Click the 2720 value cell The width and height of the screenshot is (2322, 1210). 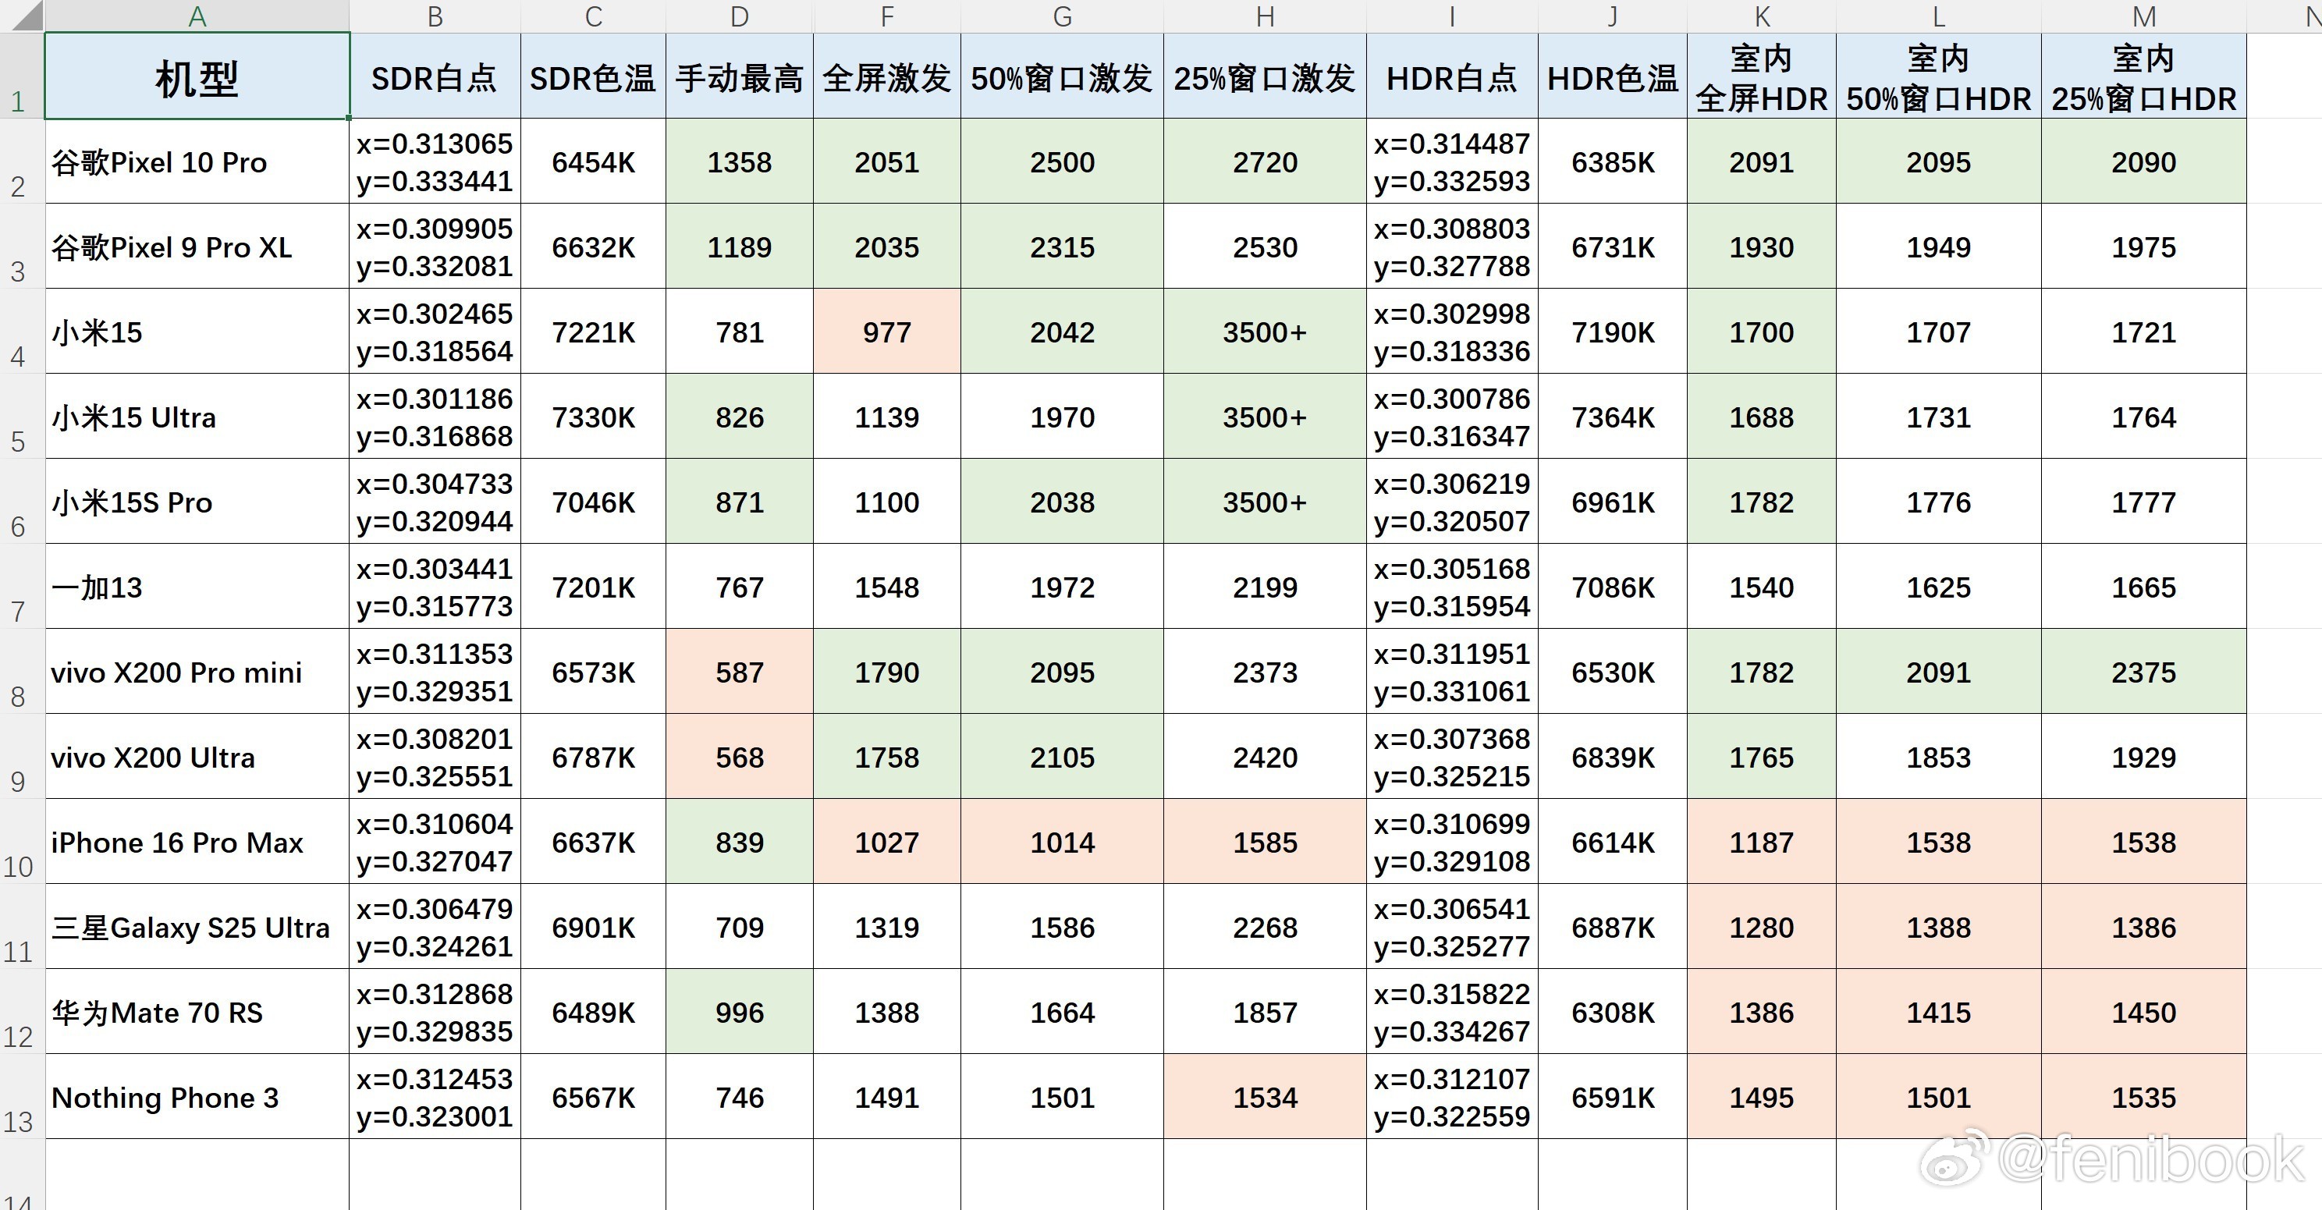point(1265,161)
